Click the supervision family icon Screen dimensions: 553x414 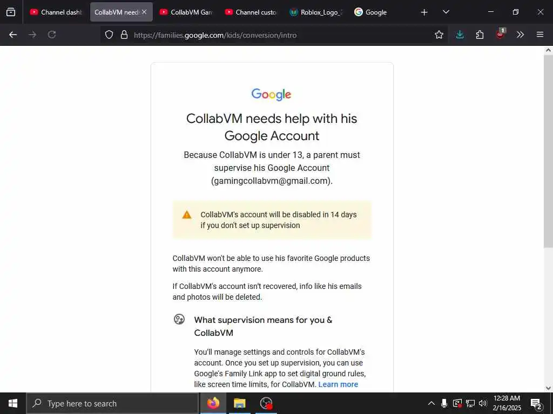point(179,319)
